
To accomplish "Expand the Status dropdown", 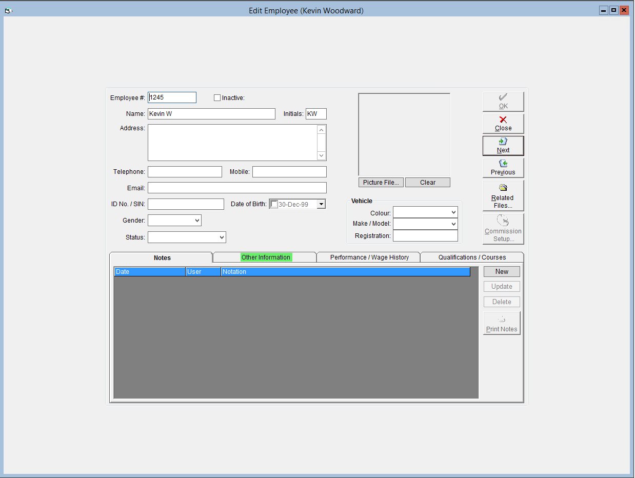I will point(222,237).
